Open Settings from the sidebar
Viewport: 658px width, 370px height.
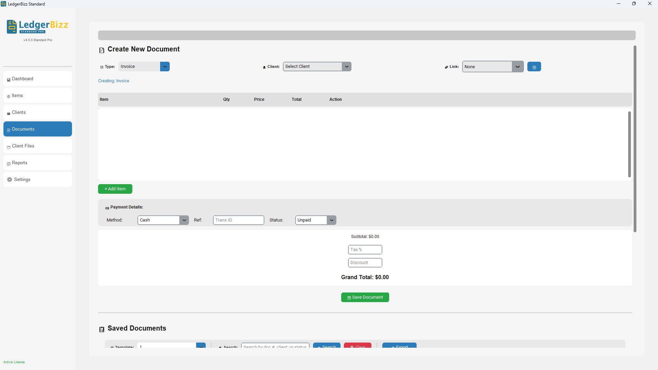click(38, 180)
